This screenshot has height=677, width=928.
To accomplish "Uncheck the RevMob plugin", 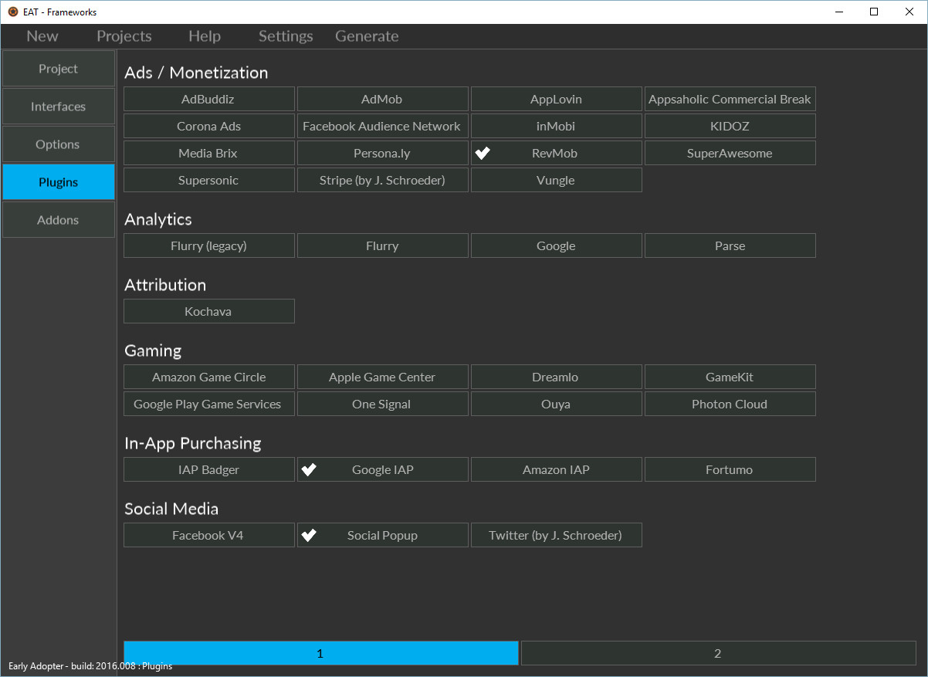I will [x=556, y=153].
